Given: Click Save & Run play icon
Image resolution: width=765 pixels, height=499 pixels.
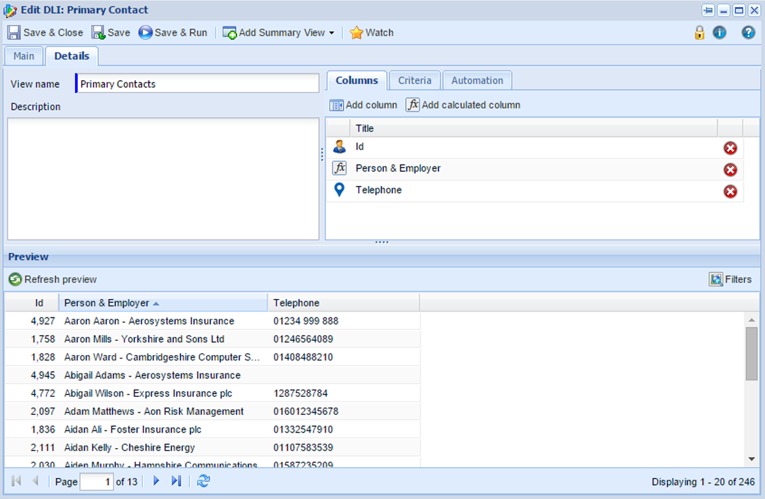Looking at the screenshot, I should pyautogui.click(x=145, y=33).
